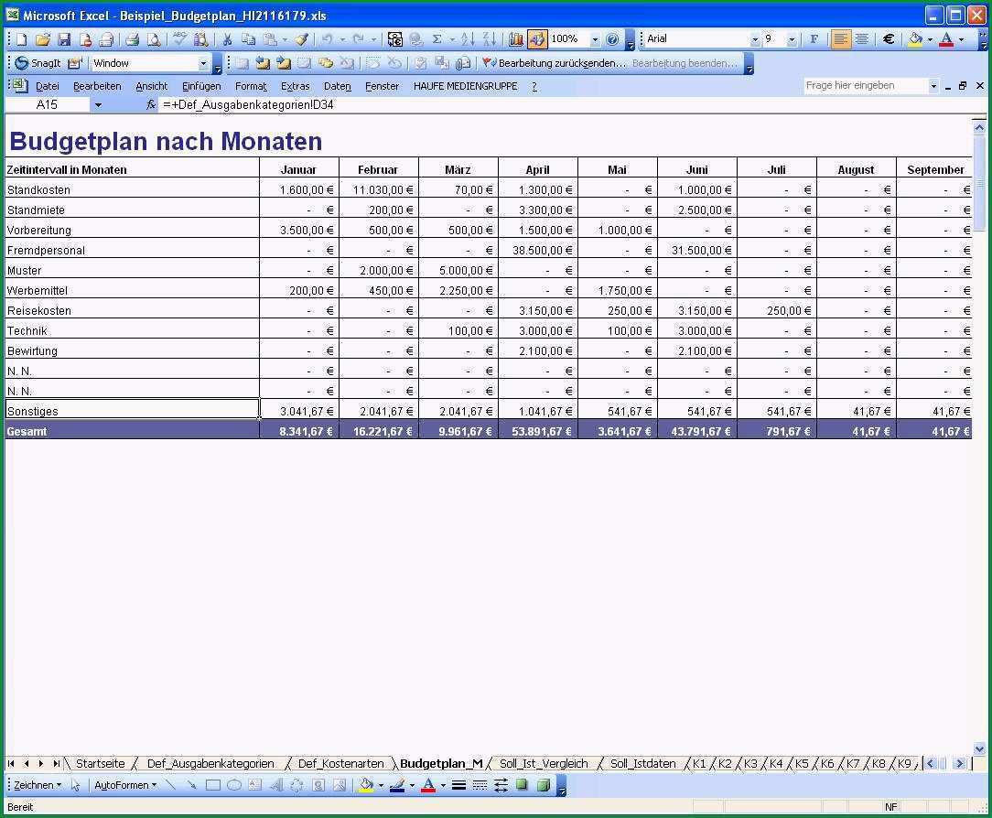The width and height of the screenshot is (992, 818).
Task: Apply yellow fill color in formatting toolbar
Action: [915, 39]
